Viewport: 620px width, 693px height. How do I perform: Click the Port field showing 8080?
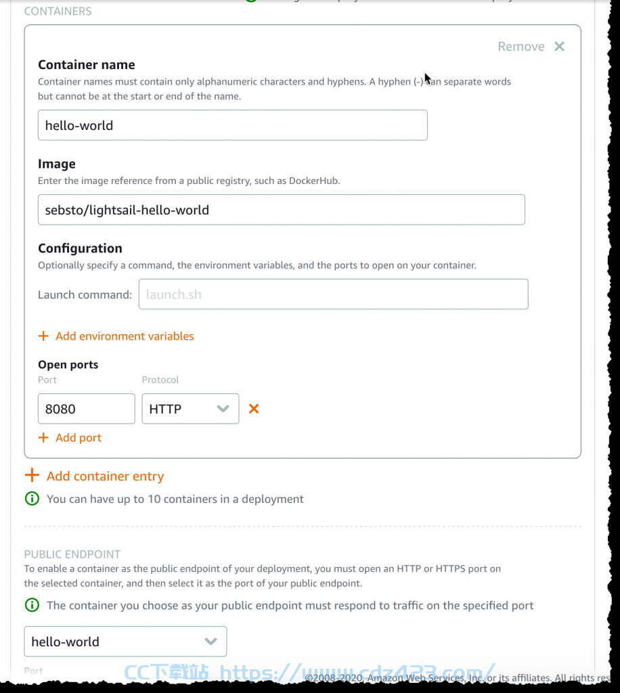click(87, 409)
